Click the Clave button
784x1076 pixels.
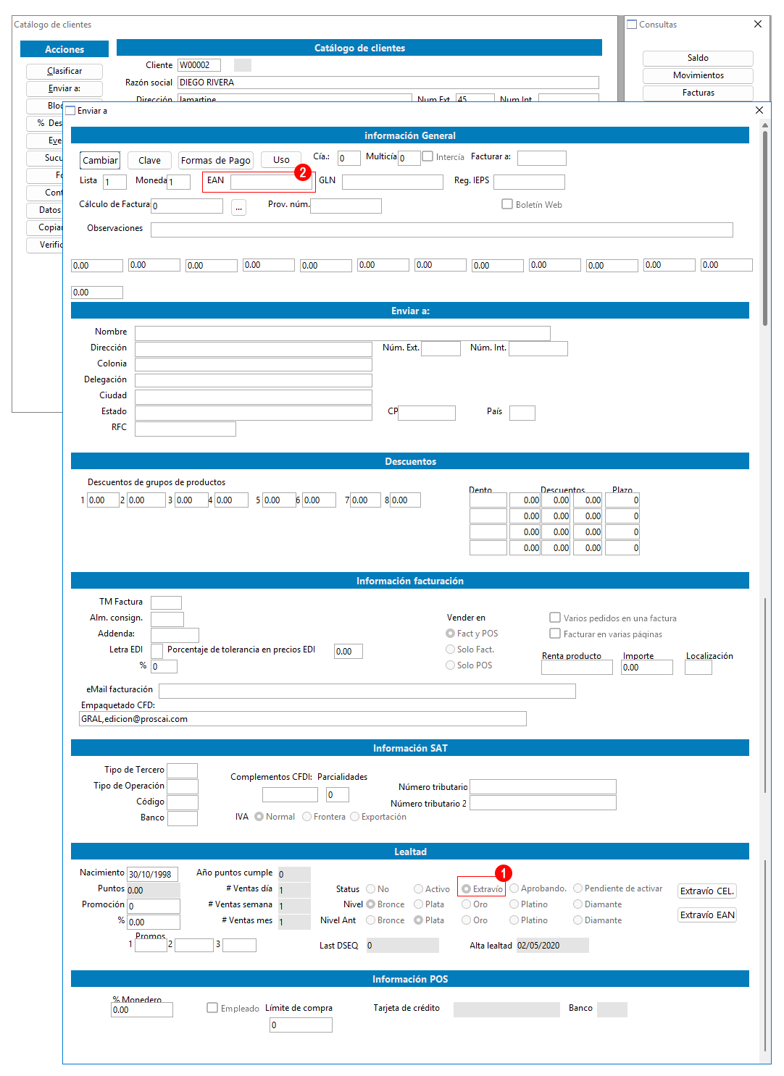(149, 161)
